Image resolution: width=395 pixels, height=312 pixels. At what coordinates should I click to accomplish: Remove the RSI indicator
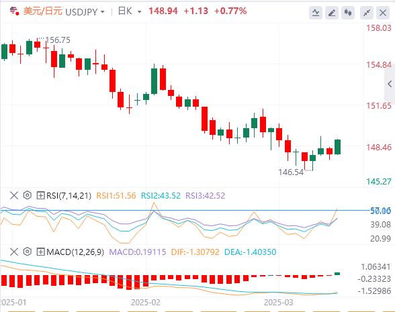click(x=14, y=195)
